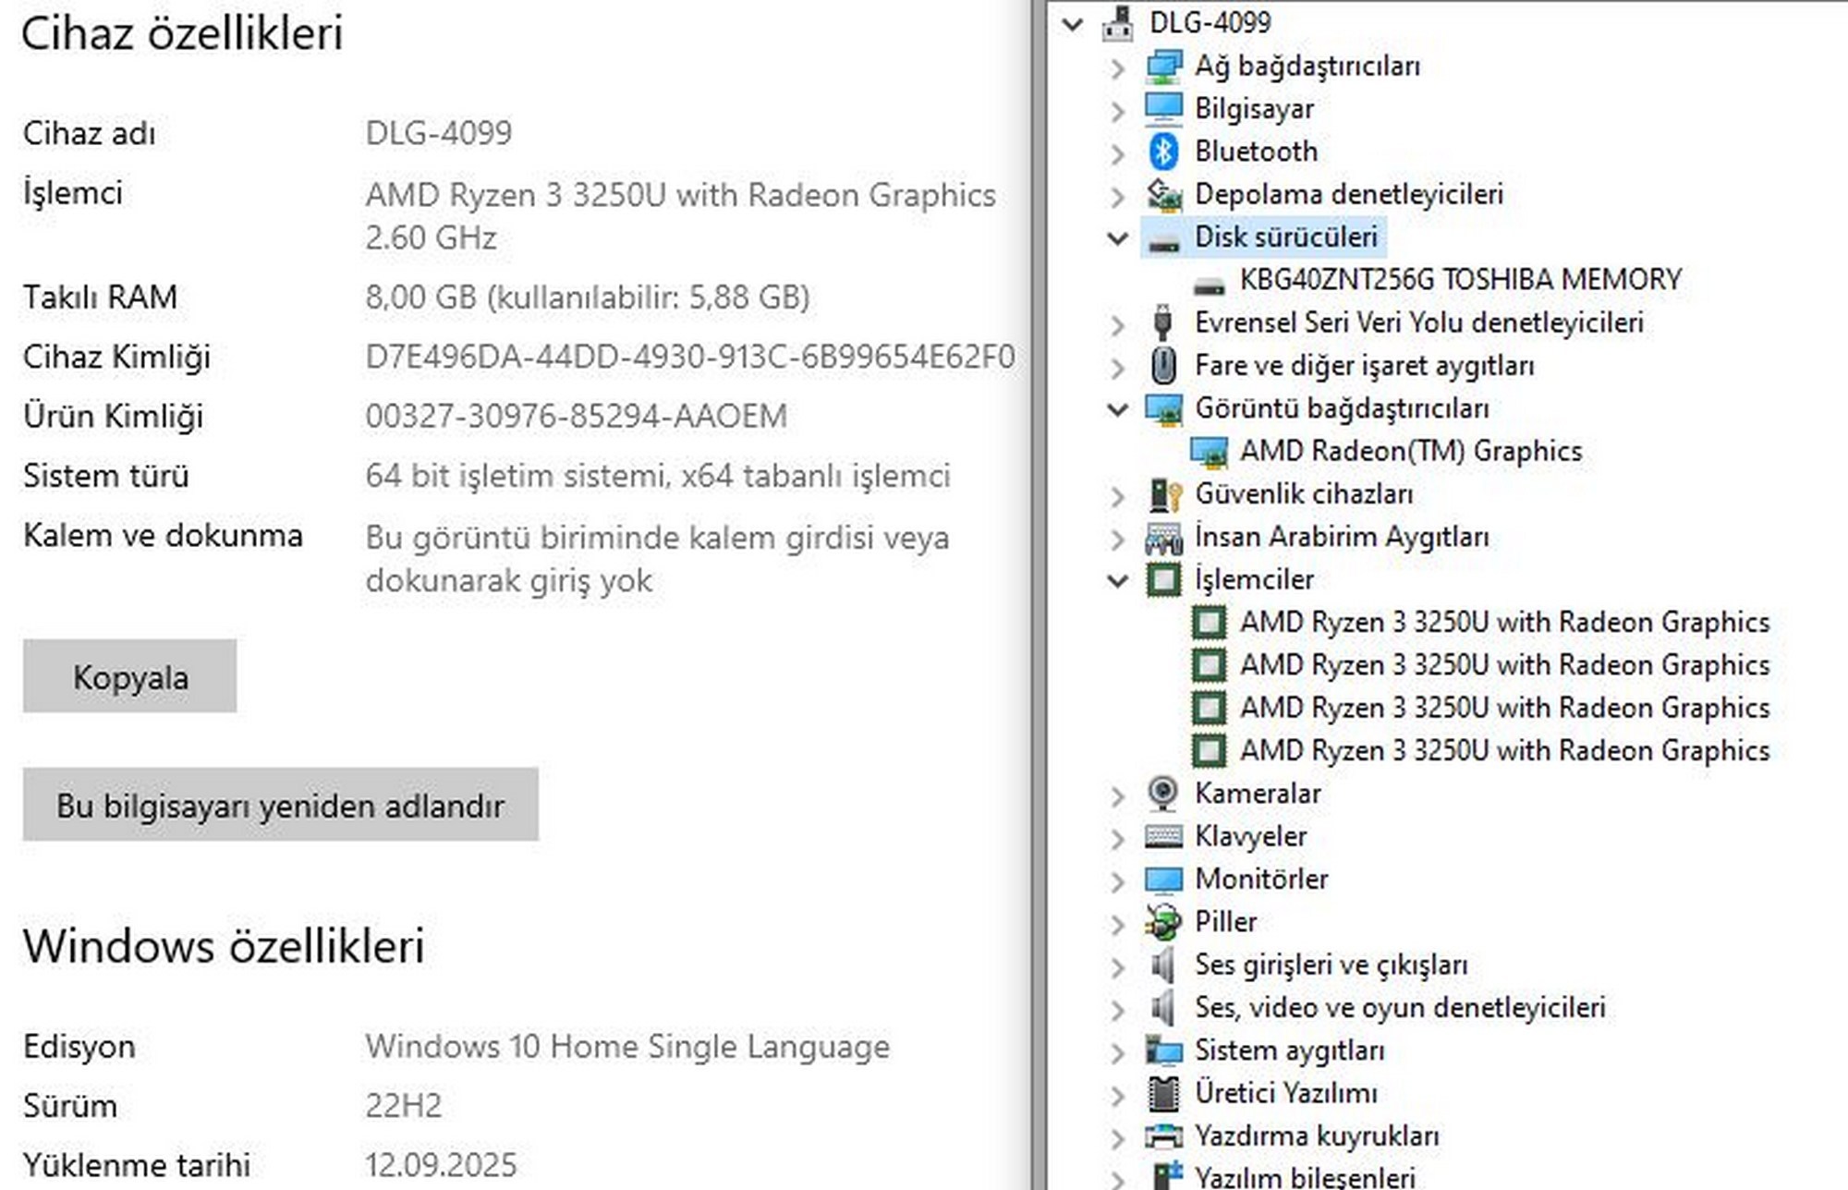Select the Bluetooth icon in device tree

[1163, 152]
